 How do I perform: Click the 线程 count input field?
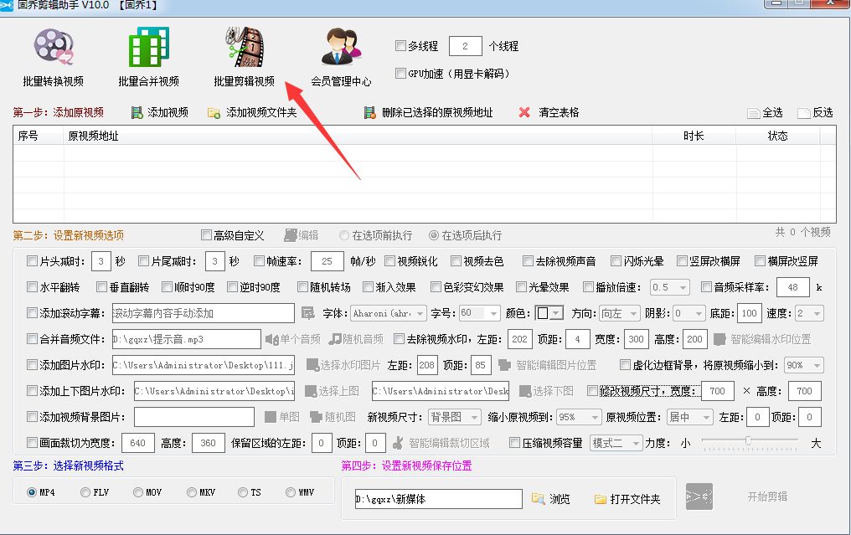465,46
